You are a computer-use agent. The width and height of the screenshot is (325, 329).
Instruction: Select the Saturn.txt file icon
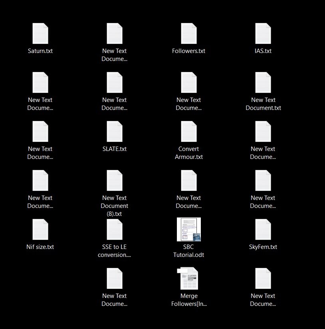point(40,33)
